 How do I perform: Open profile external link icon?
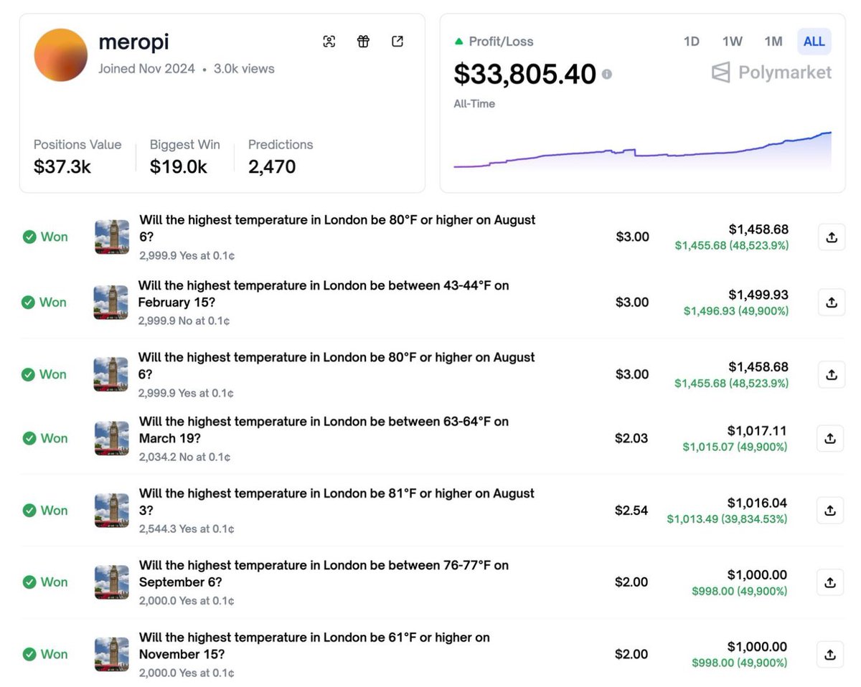(x=397, y=42)
